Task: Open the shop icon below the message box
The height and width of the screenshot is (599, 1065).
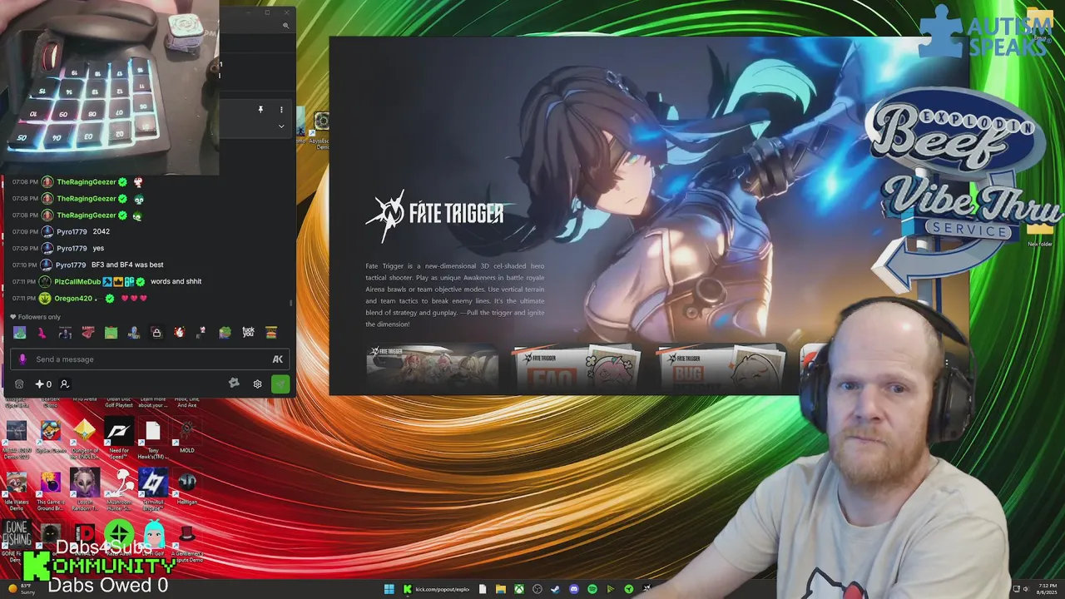Action: click(x=19, y=384)
